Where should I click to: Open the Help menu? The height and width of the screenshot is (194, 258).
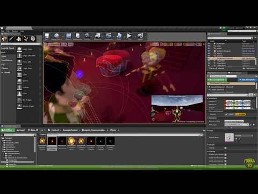[22, 31]
